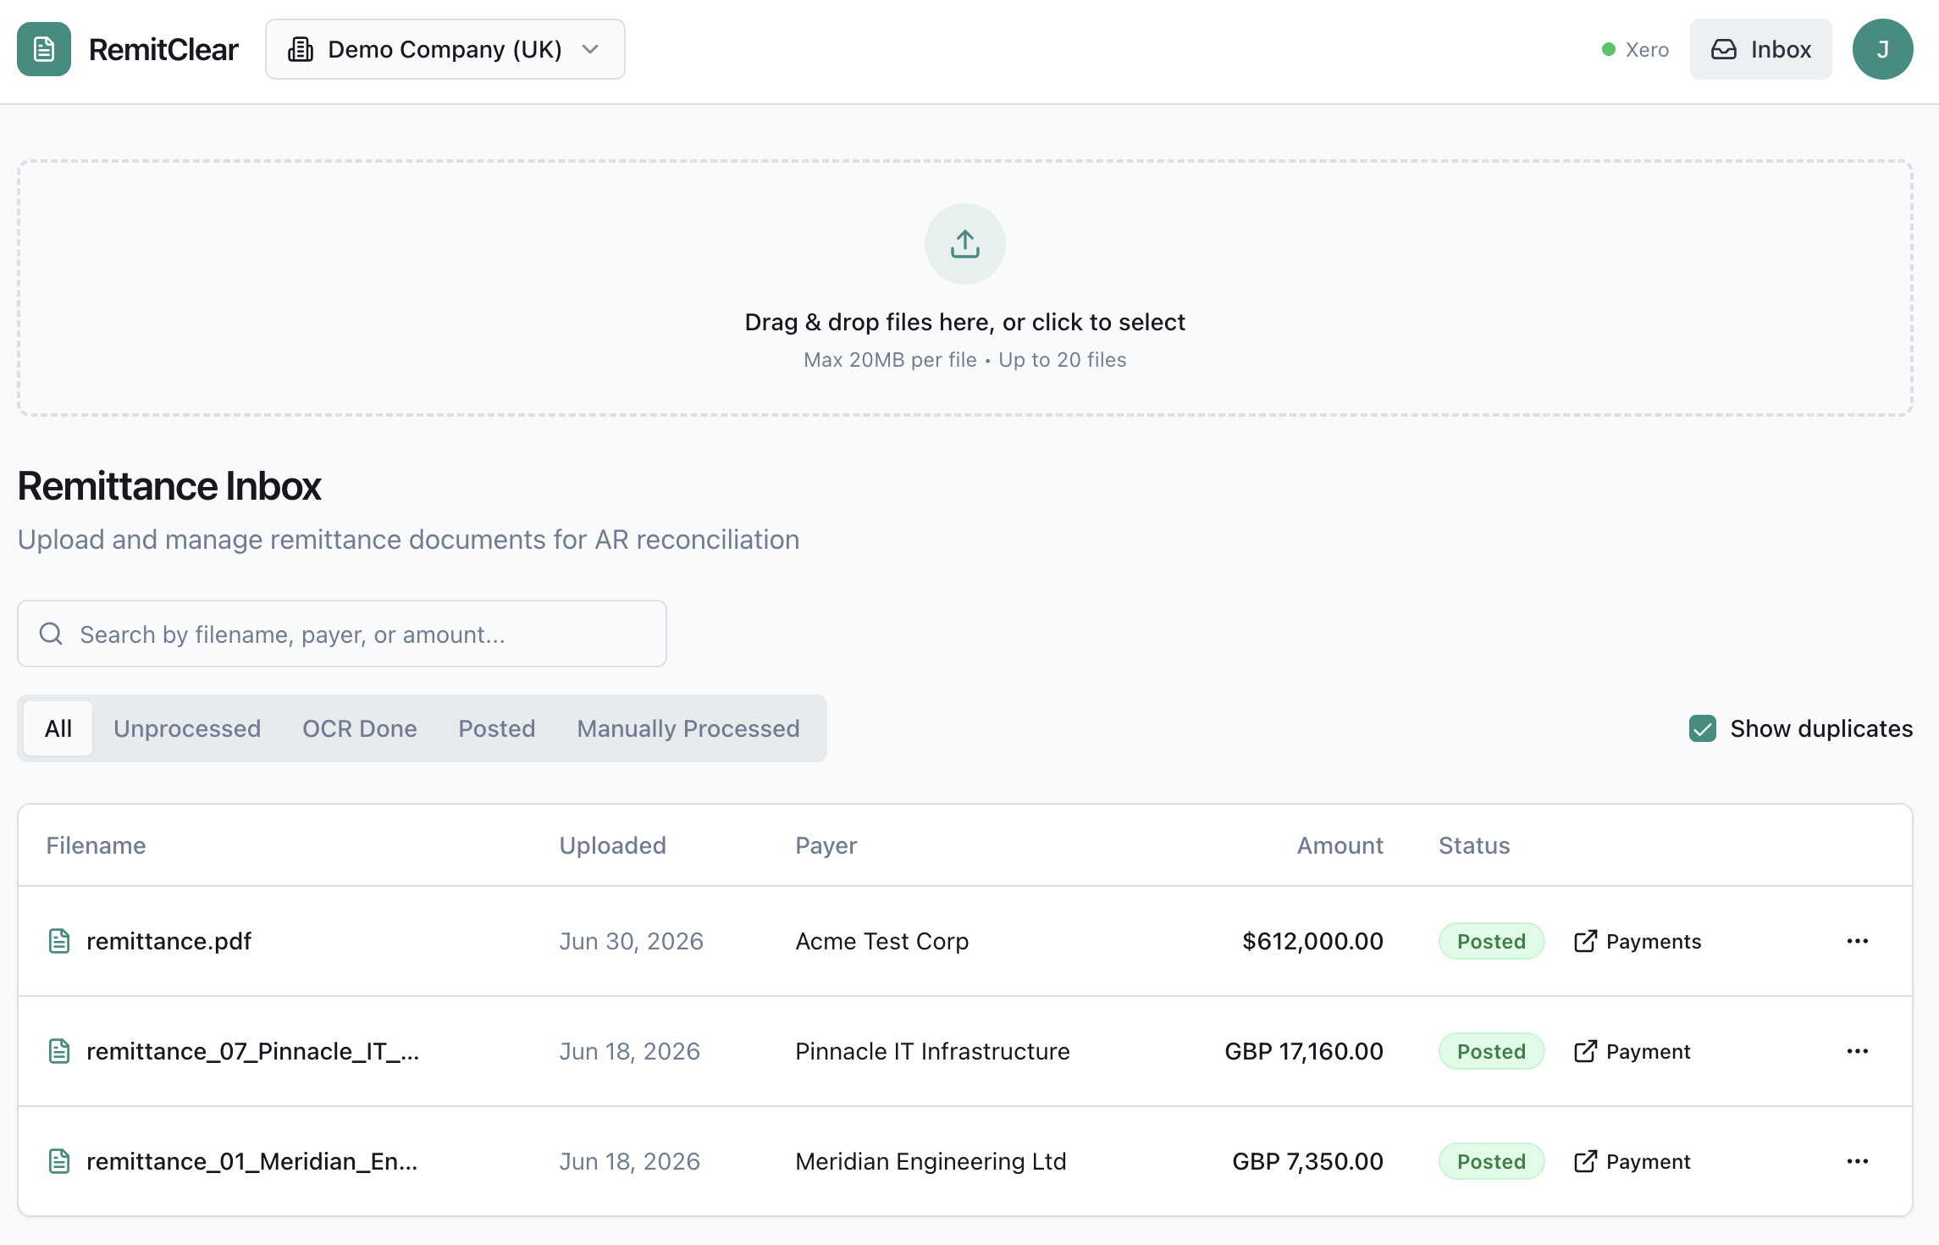Click the building icon in company selector
The image size is (1939, 1245).
click(301, 49)
